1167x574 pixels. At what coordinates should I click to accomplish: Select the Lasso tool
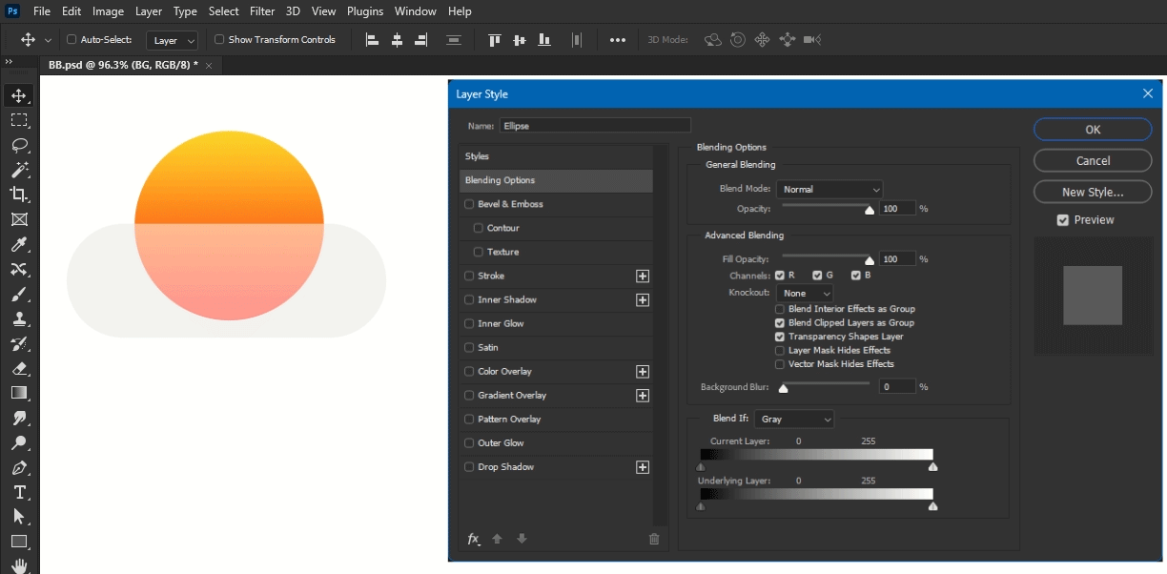[20, 145]
